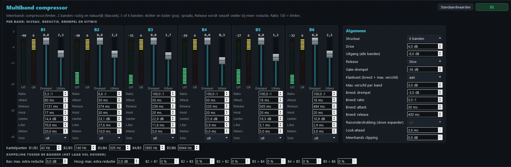This screenshot has width=511, height=167.
Task: Click the B4 UIT level meter
Action: [184, 61]
